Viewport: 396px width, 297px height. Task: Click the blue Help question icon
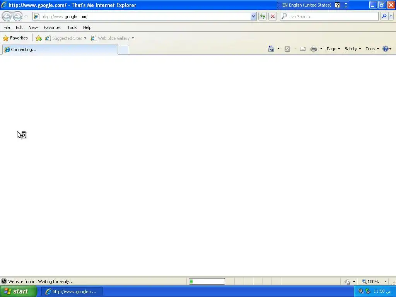(386, 49)
